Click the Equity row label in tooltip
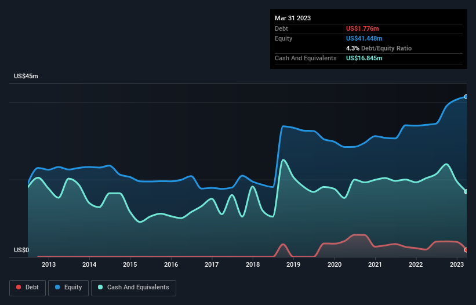Screen dimensions: 476x305 [x=284, y=38]
